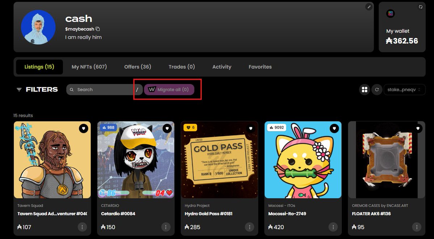This screenshot has height=239, width=434.
Task: Copy the $maybecash handle
Action: pyautogui.click(x=98, y=29)
